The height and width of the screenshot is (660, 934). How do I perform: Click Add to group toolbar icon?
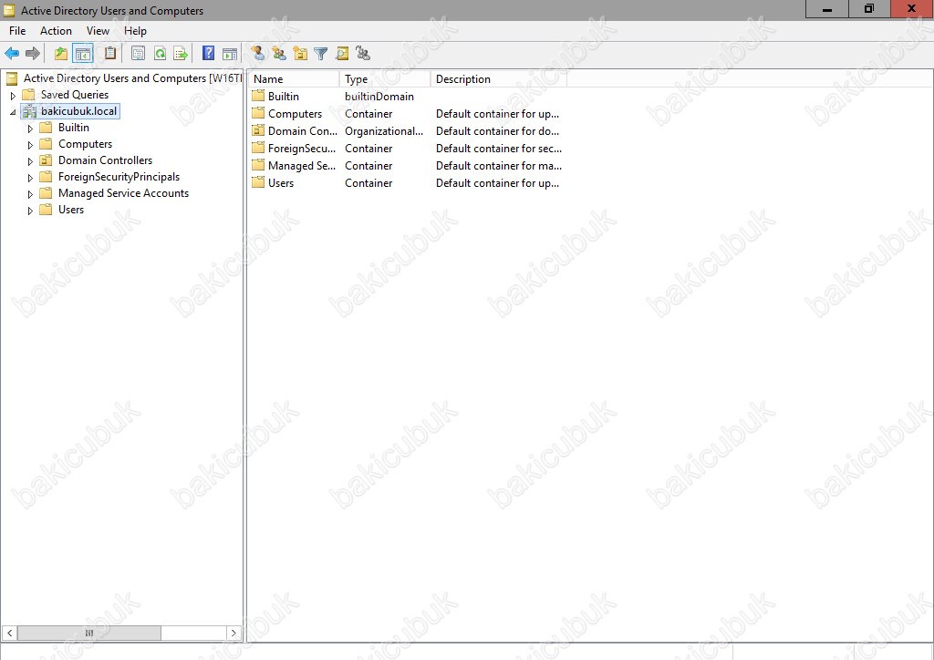coord(363,54)
